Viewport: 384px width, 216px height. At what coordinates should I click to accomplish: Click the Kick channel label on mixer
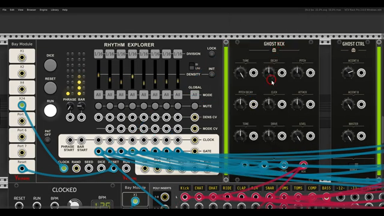[185, 188]
